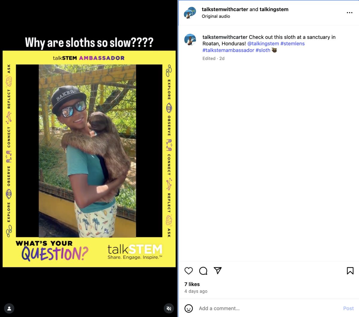Viewport: 359px width, 317px height.
Task: Unmute the video with speaker icon
Action: (169, 308)
